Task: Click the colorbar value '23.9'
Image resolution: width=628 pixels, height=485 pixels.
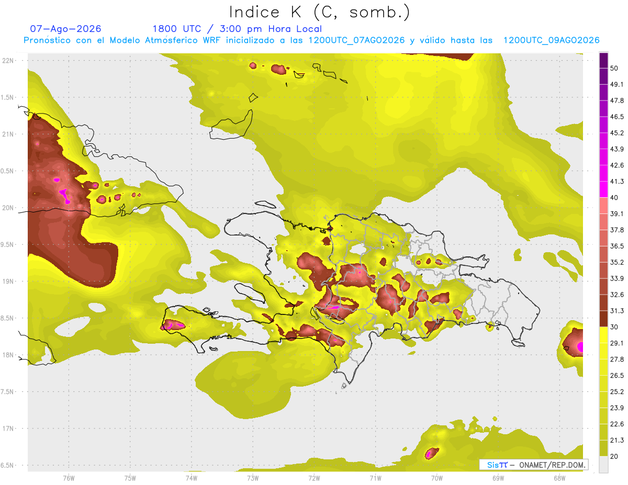Action: (617, 408)
